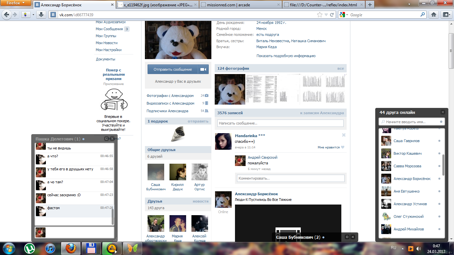Click the chat message input box
Screen dimensions: 454x255
[74, 232]
